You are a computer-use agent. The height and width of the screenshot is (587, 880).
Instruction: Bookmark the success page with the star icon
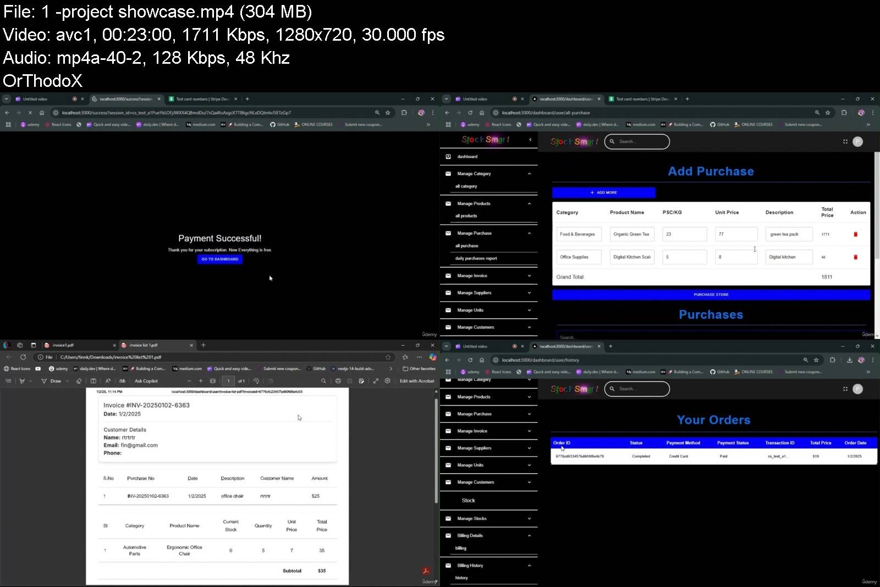(388, 113)
